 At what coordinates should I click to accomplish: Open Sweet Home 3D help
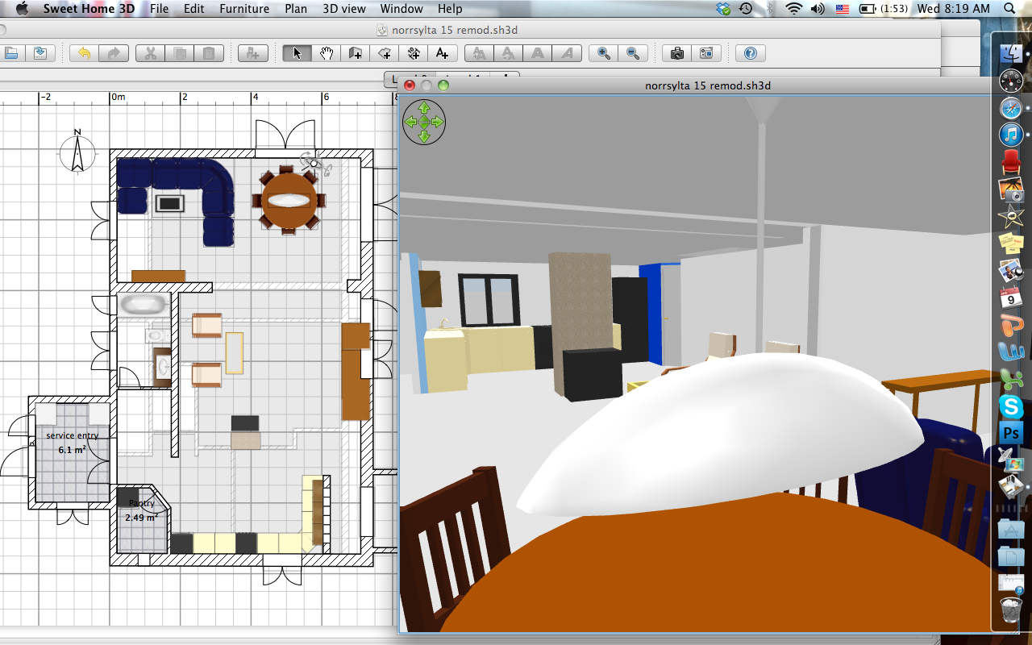[751, 53]
